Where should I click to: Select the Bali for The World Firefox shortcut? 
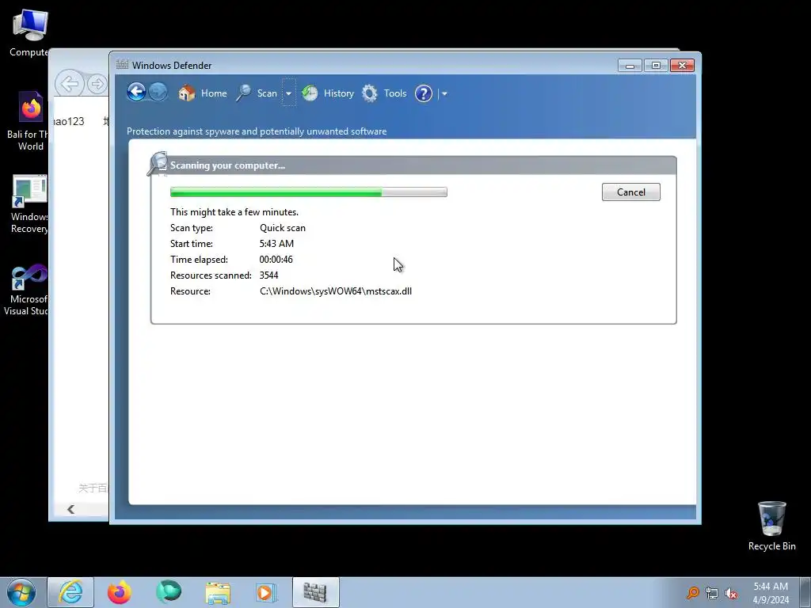28,121
